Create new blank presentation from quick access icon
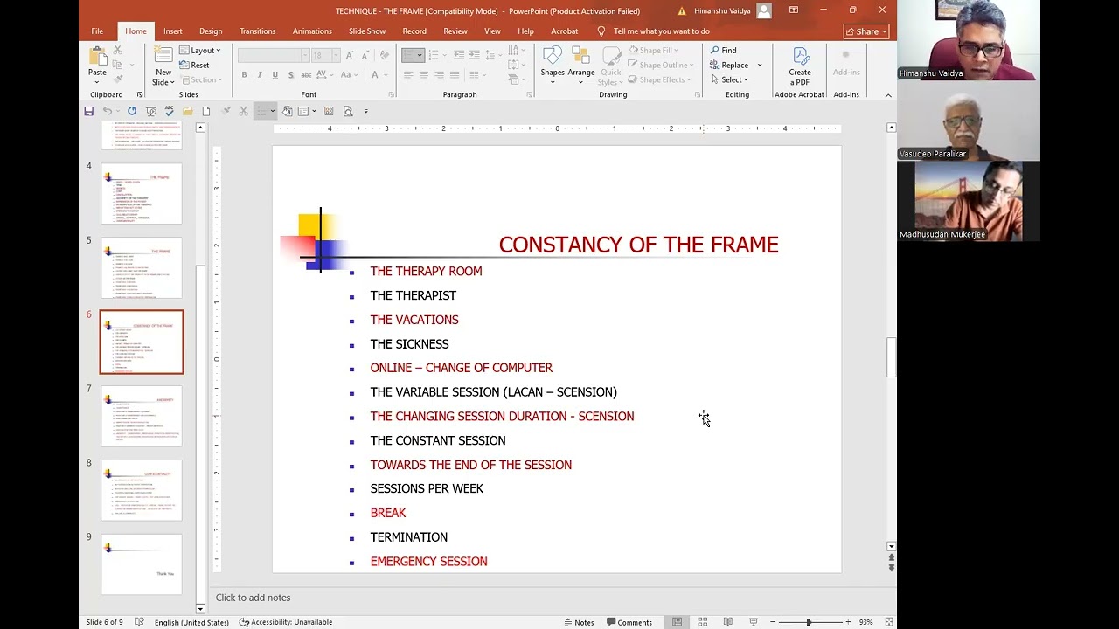This screenshot has height=629, width=1119. [206, 111]
